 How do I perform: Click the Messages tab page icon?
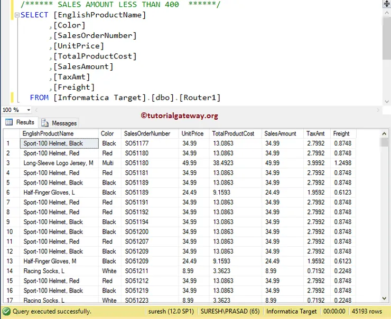(45, 123)
